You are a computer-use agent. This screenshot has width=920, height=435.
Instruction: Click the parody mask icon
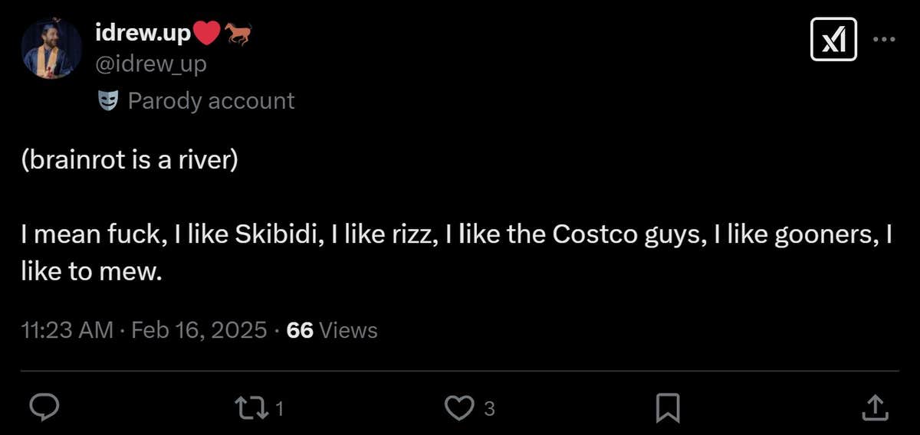coord(108,100)
